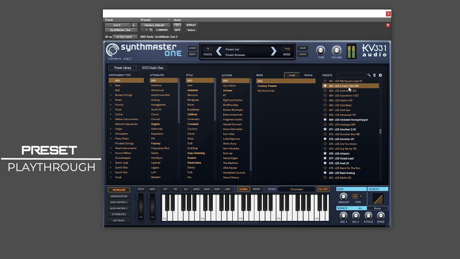460x259 pixels.
Task: Click the glide AMOUNT knob
Action: [x=344, y=196]
